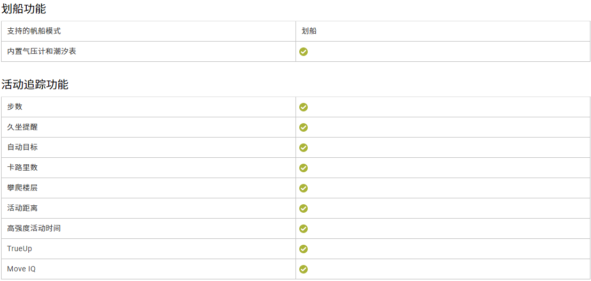Click the 划船功能 section heading
This screenshot has width=591, height=281.
(x=24, y=10)
